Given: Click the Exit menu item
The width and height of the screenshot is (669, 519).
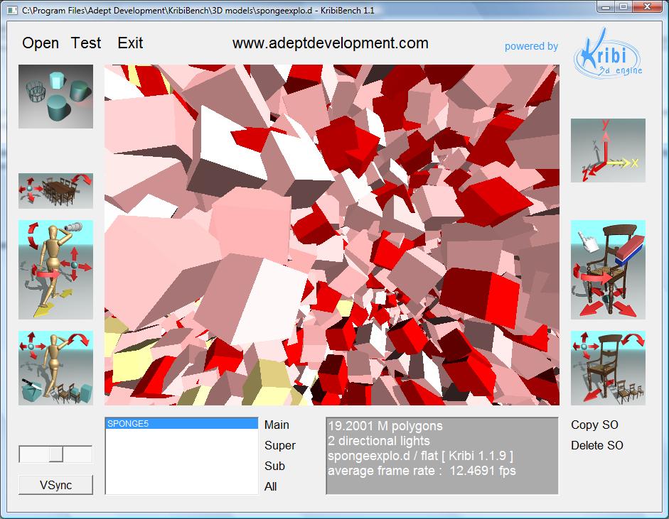Looking at the screenshot, I should point(130,43).
